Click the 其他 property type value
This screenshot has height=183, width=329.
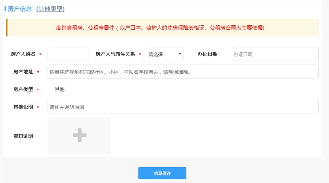59,90
